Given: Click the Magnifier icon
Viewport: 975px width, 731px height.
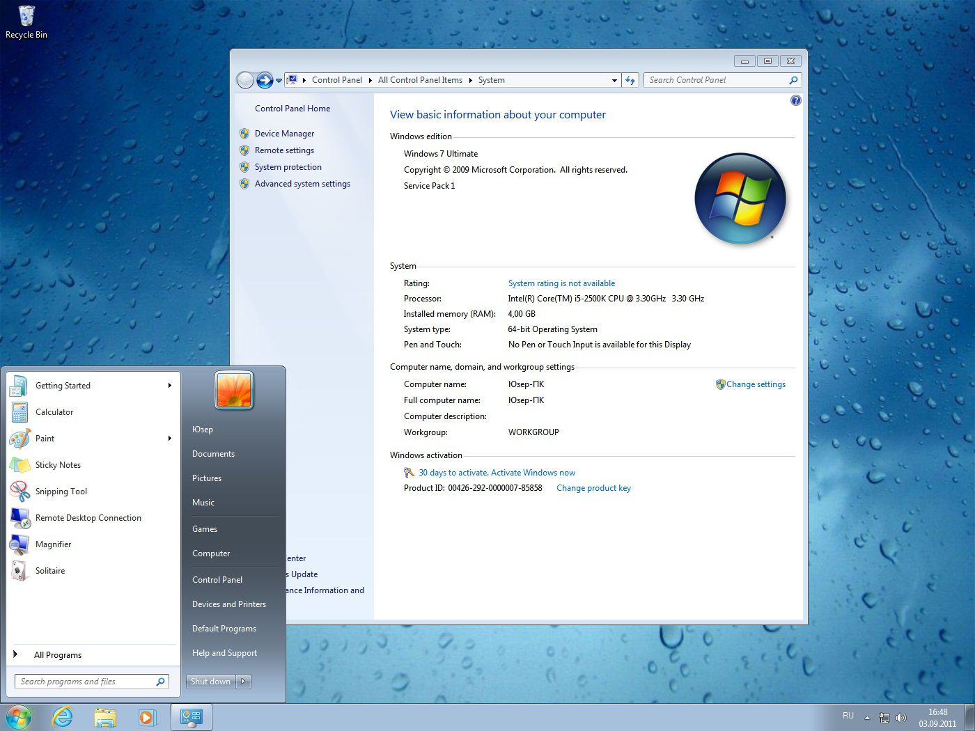Looking at the screenshot, I should [19, 544].
